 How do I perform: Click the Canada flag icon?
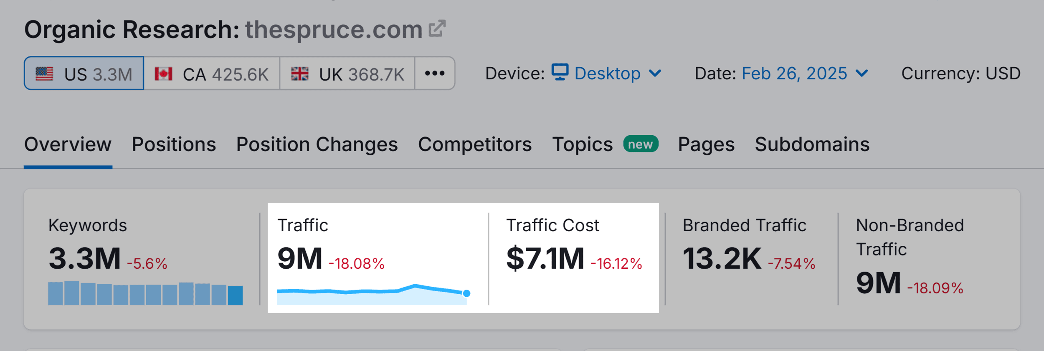pos(163,74)
